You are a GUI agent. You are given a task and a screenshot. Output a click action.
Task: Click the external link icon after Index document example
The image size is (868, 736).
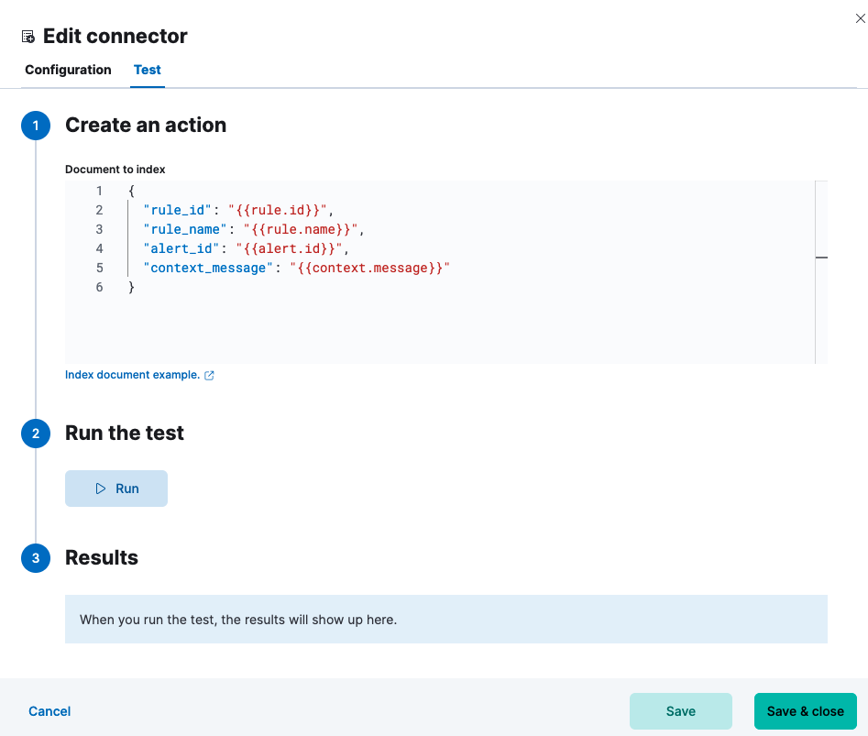(209, 375)
